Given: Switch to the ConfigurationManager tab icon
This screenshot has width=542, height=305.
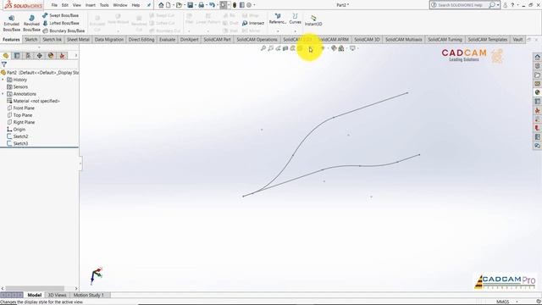Looking at the screenshot, I should point(28,56).
